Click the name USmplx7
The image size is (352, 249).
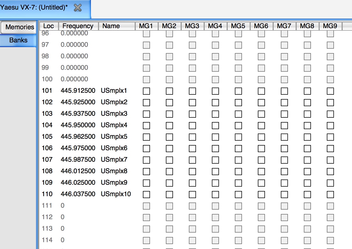click(x=114, y=160)
